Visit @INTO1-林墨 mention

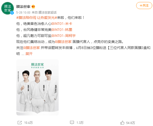pos(62,30)
